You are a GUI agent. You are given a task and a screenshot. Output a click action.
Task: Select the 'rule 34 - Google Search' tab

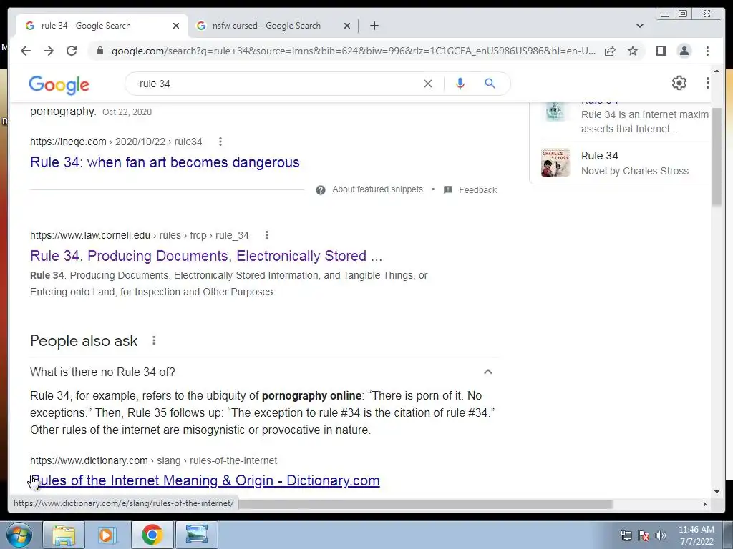[102, 26]
